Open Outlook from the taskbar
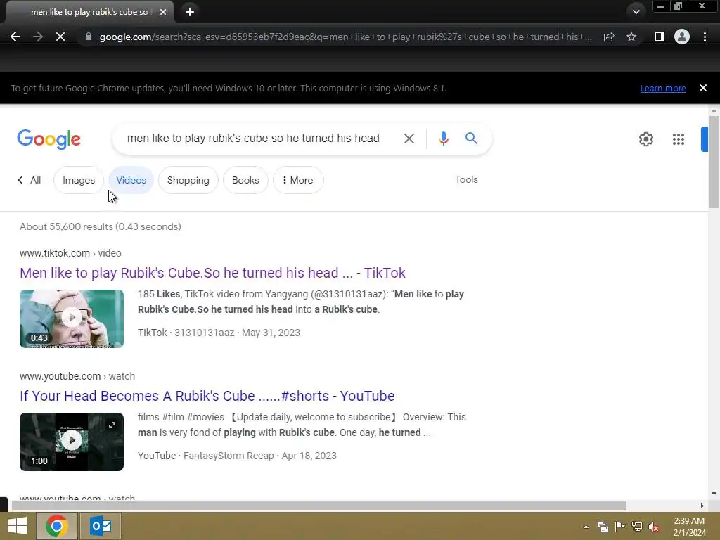 [101, 526]
